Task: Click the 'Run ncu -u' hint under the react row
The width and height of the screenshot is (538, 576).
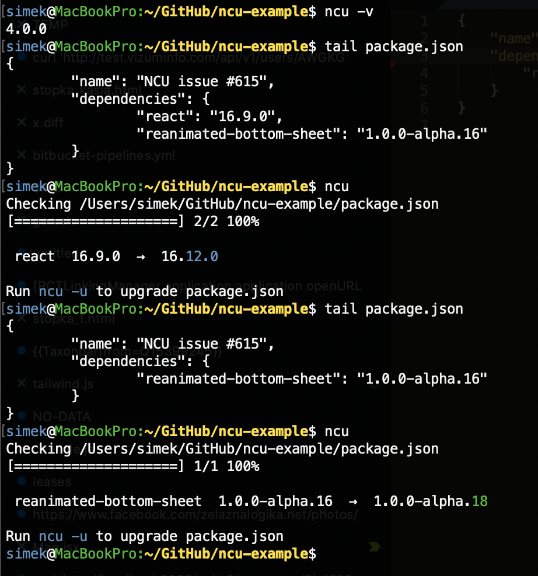Action: coord(145,291)
